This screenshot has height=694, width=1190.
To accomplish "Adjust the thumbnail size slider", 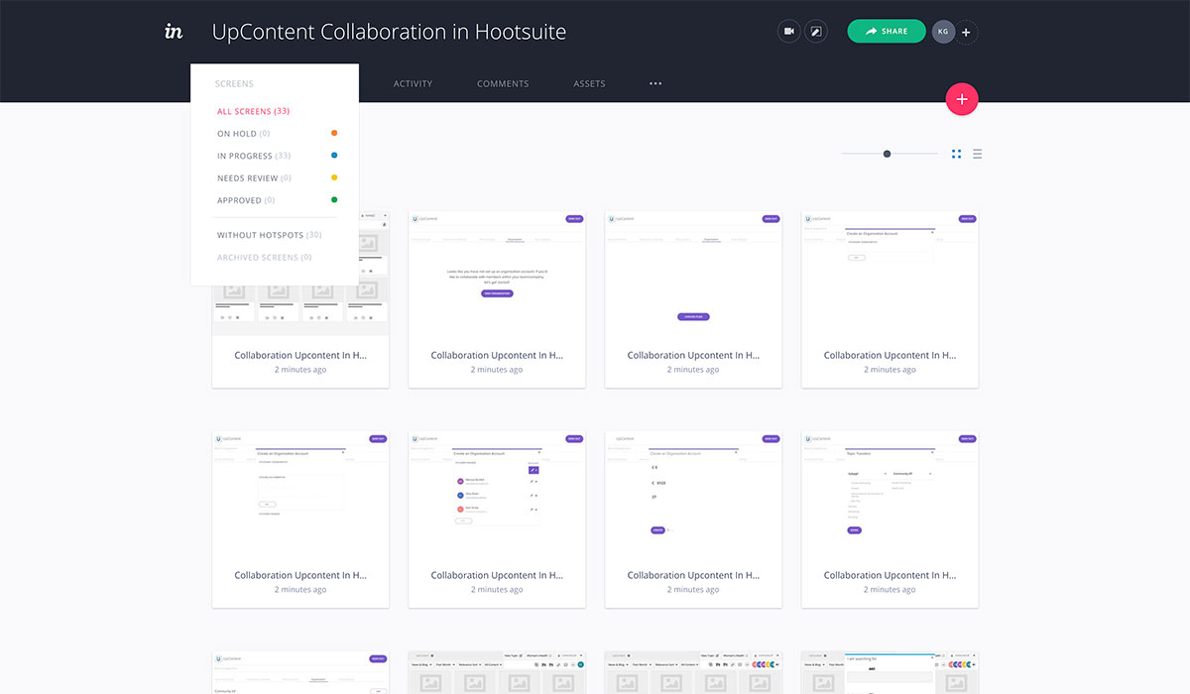I will [x=888, y=154].
